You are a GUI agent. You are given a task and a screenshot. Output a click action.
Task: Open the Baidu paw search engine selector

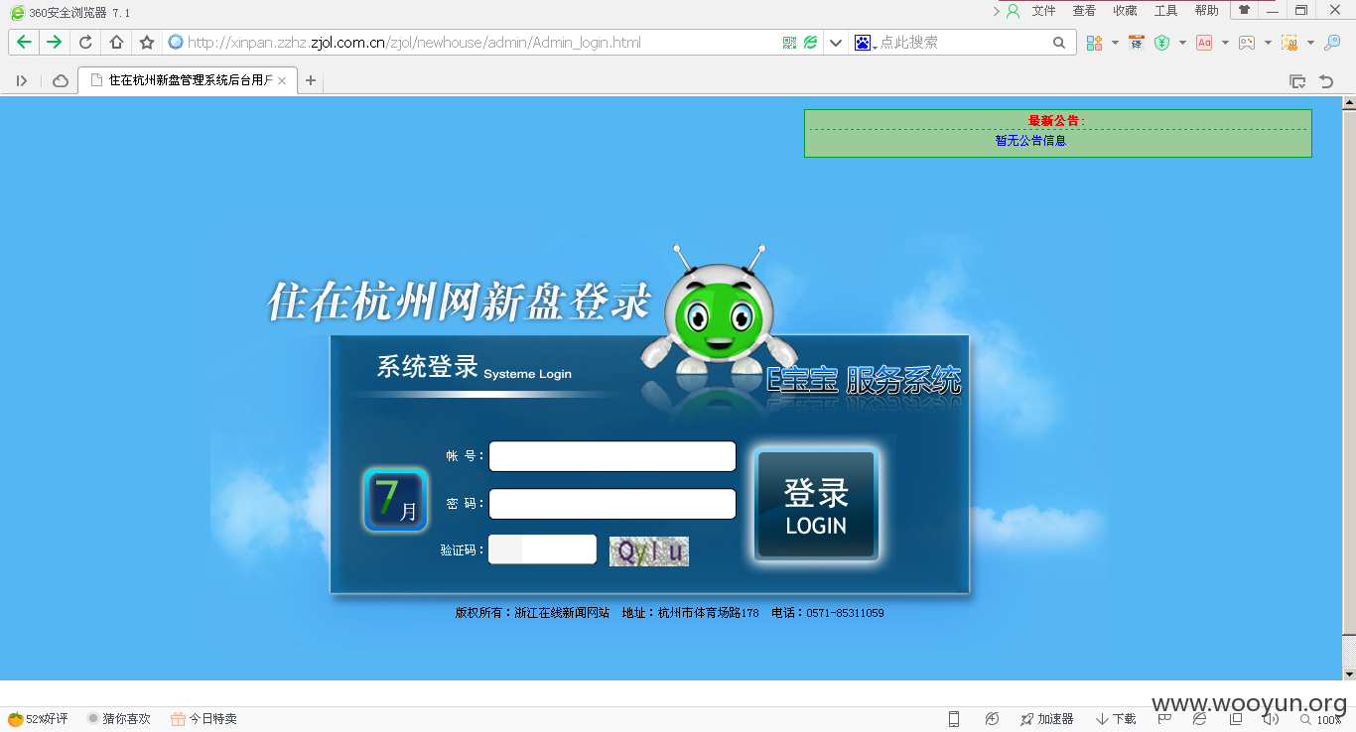point(865,43)
